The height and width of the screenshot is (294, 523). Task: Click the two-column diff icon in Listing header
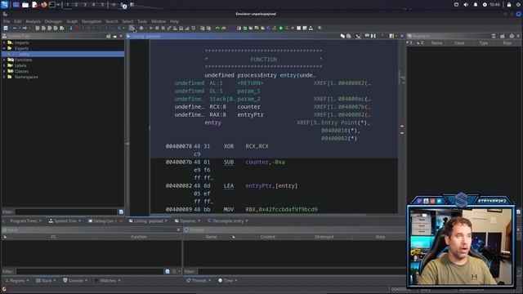point(373,36)
